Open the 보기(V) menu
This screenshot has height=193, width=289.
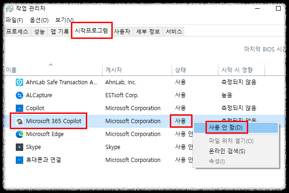64,20
